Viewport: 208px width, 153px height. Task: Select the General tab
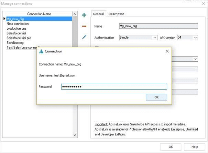(x=98, y=14)
